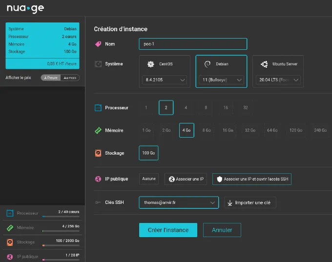Open the CentOS version 8.4.2105 dropdown
332x262 pixels.
coord(165,80)
